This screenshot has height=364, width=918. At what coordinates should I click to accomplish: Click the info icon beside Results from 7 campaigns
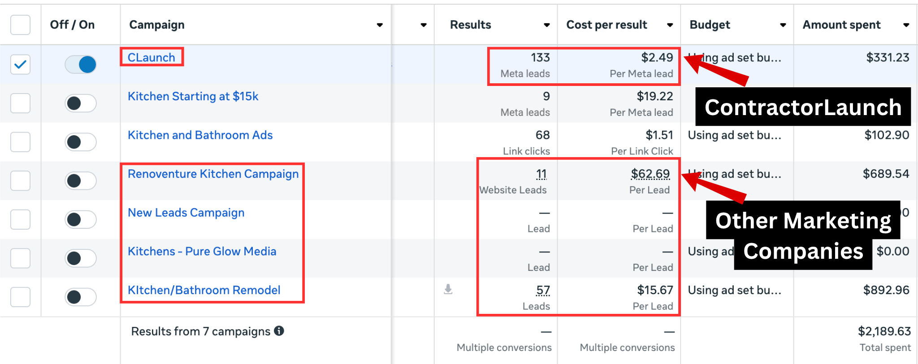click(279, 331)
